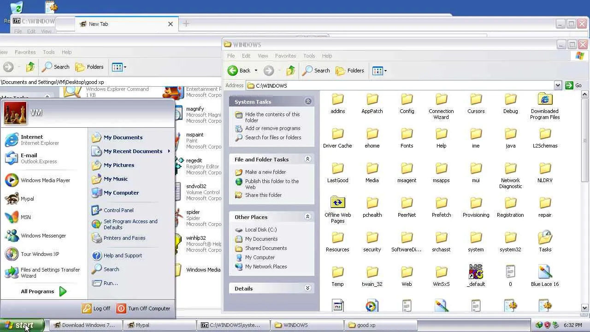The width and height of the screenshot is (590, 332).
Task: Toggle Folders pane in WINDOWS window
Action: (350, 71)
